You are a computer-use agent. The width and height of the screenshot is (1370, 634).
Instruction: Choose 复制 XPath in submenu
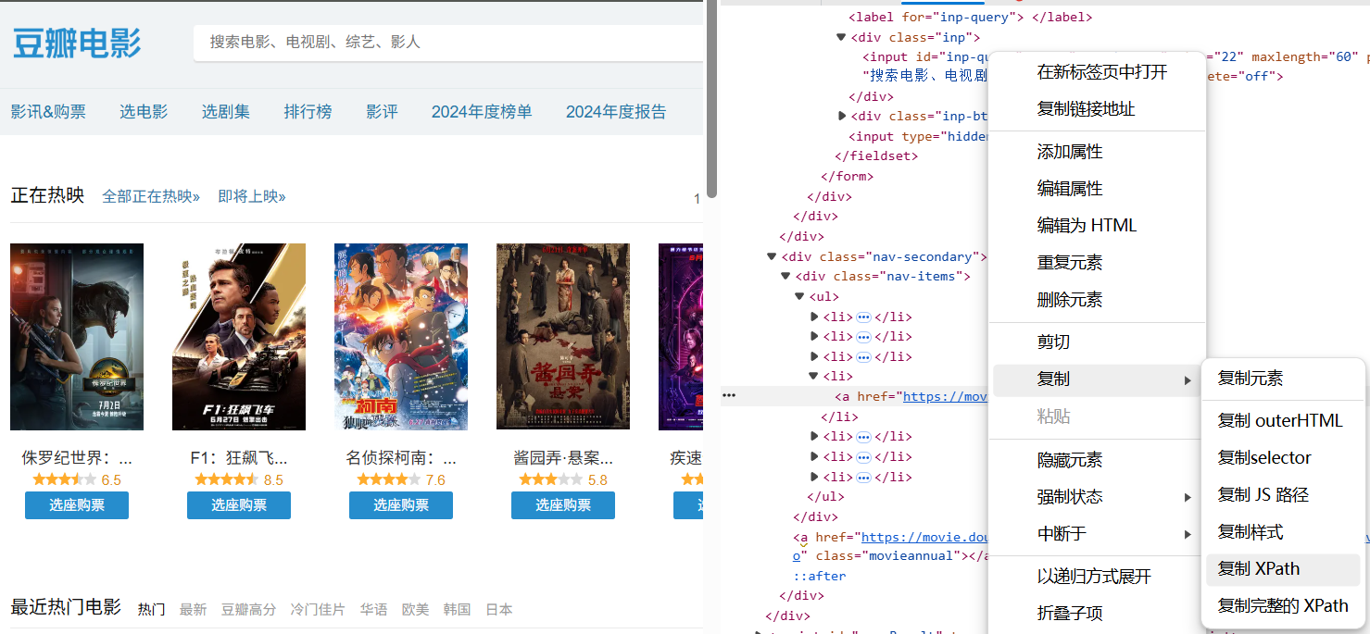point(1283,569)
